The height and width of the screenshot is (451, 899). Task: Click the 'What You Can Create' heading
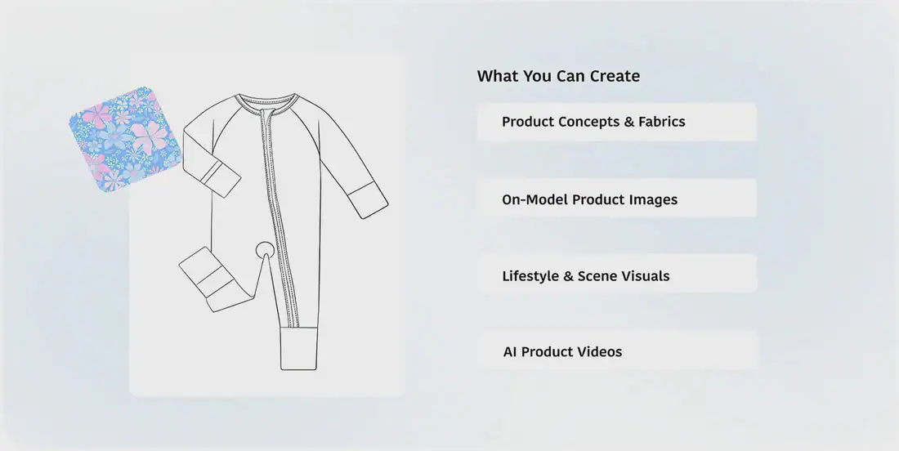point(558,76)
